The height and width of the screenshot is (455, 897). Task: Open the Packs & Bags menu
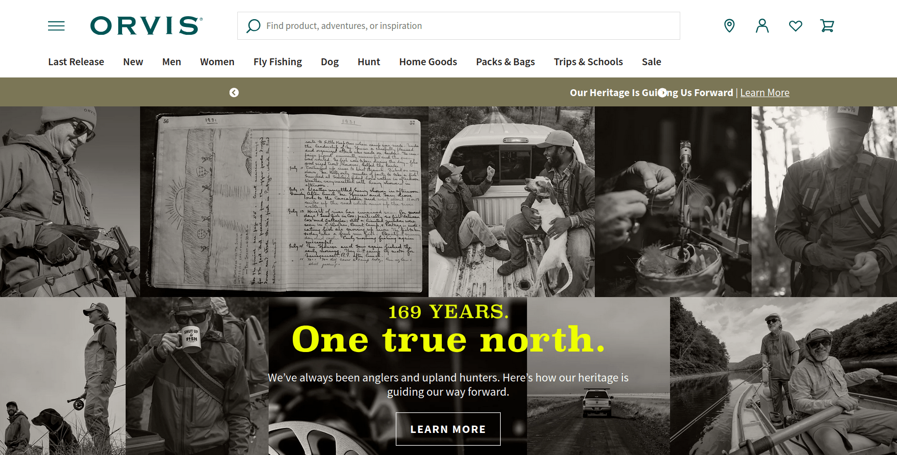click(505, 62)
